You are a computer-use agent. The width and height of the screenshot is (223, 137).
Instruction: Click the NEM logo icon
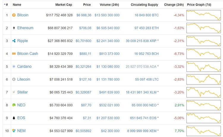point(14,131)
